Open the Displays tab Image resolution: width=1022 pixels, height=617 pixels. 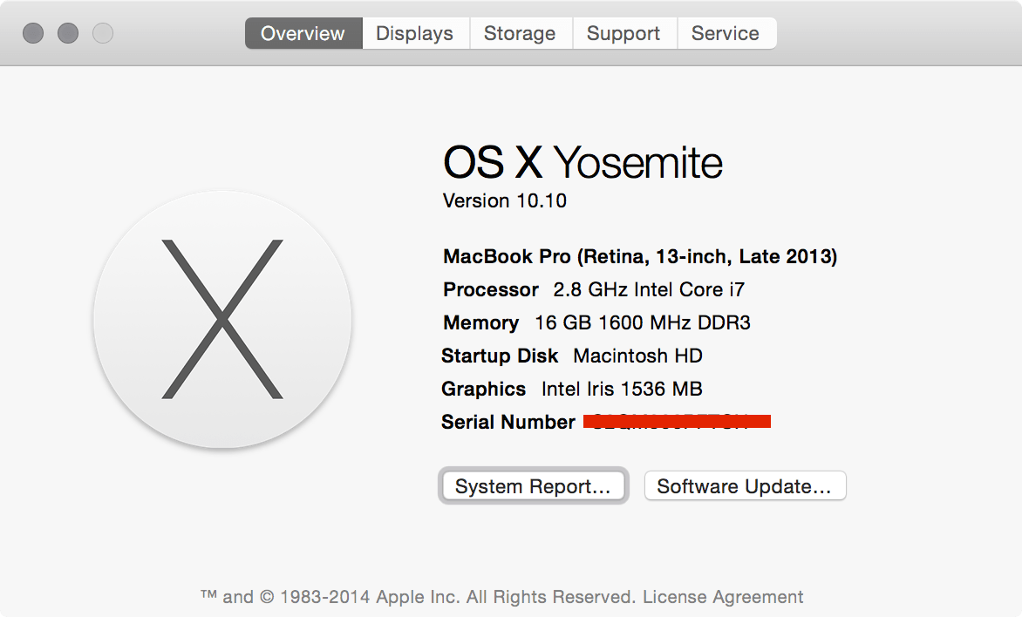(x=414, y=34)
